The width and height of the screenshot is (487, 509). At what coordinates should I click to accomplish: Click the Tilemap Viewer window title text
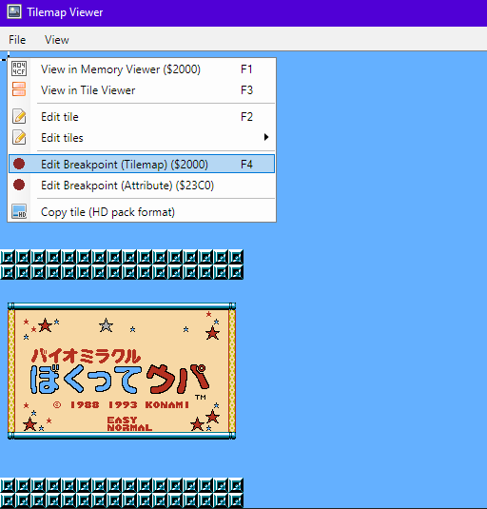pos(65,12)
